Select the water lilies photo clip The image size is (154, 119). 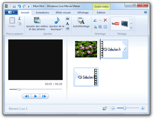click(x=86, y=49)
